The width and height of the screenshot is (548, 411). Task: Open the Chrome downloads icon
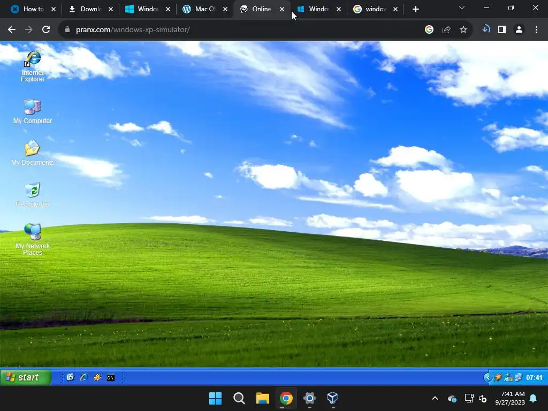[486, 29]
